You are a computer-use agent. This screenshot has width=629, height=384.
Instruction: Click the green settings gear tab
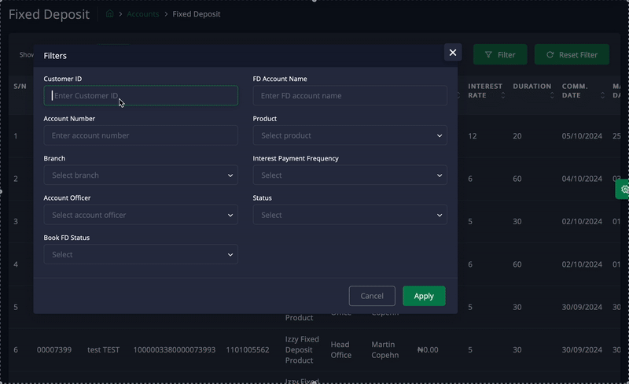pyautogui.click(x=623, y=189)
